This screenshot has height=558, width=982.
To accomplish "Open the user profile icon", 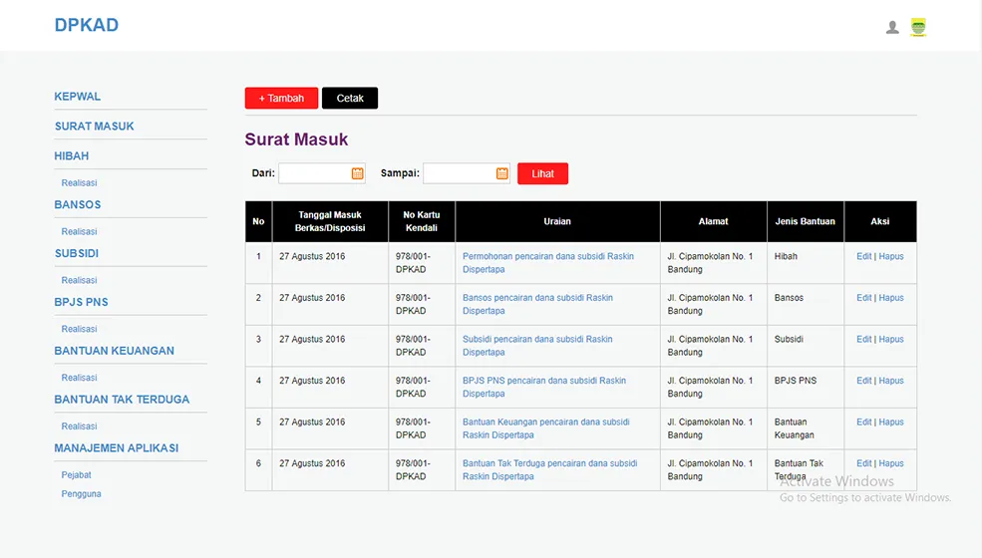I will pos(892,27).
